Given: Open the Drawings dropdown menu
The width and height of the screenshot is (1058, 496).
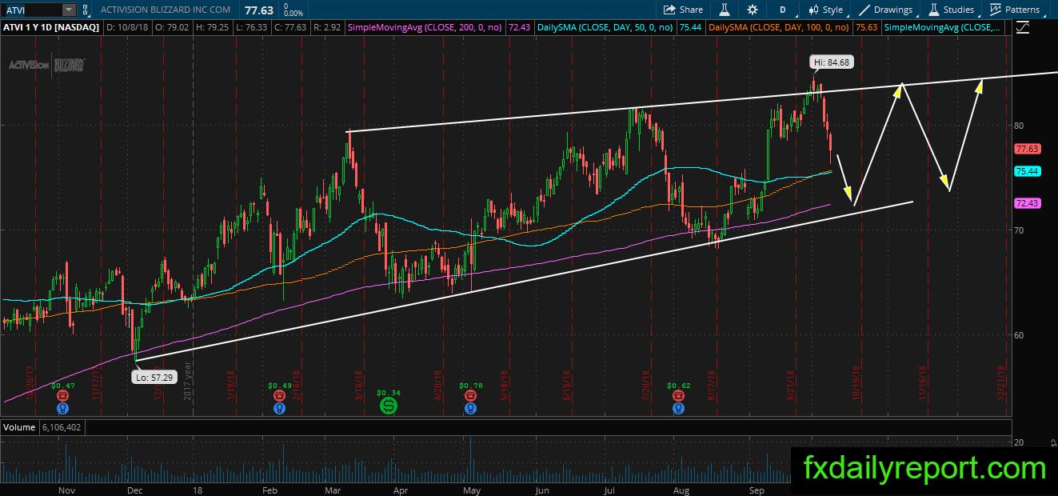Looking at the screenshot, I should tap(886, 10).
